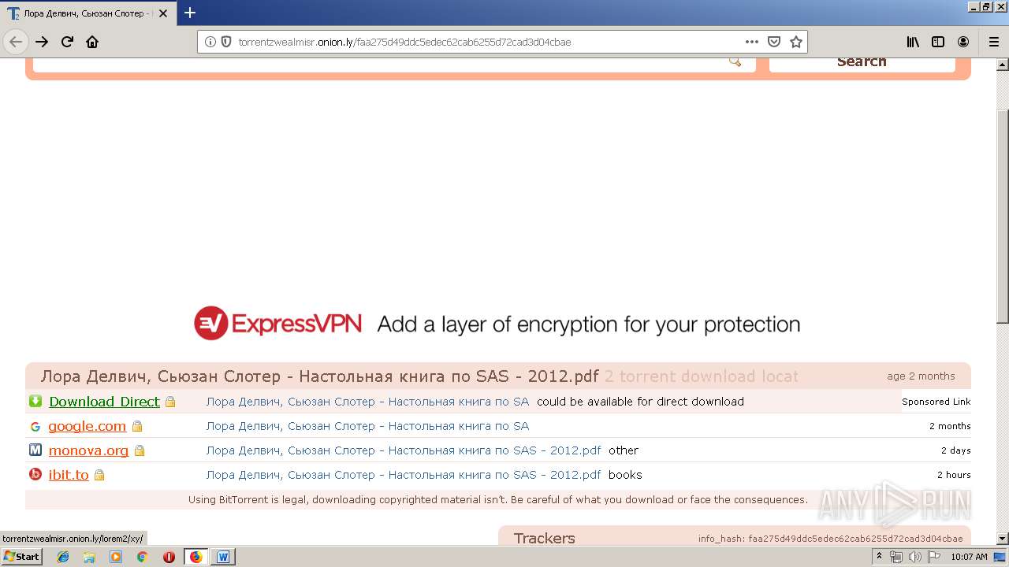Save page to Pocket
Screen dimensions: 1009x567
point(774,42)
